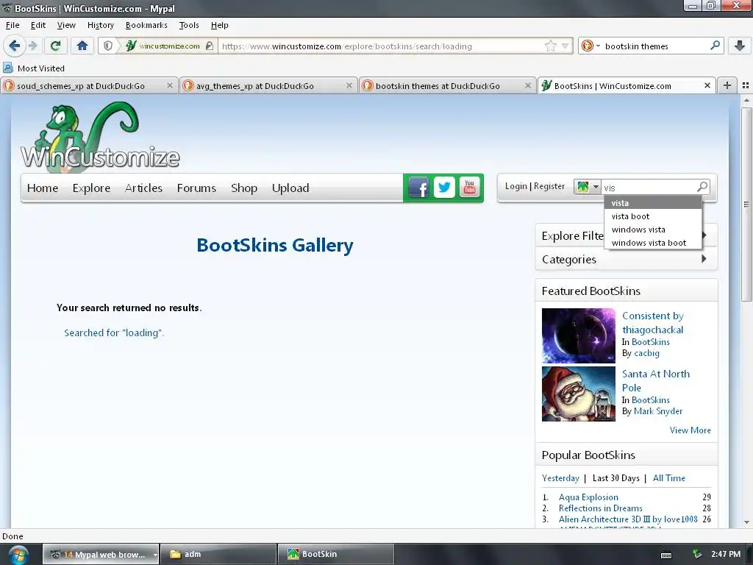The image size is (753, 565).
Task: Open author Mark Snyder link
Action: click(x=658, y=411)
